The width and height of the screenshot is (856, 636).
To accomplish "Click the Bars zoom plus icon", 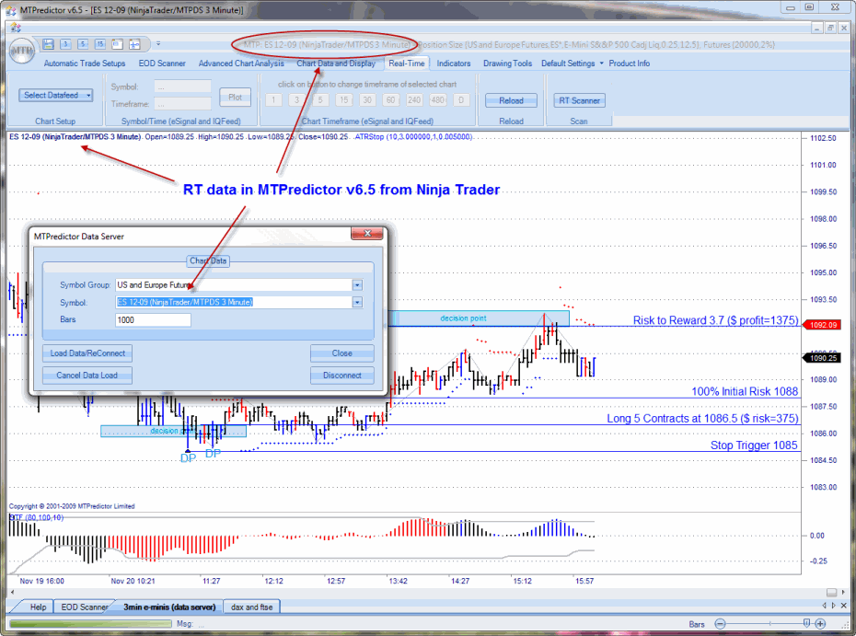I will [x=820, y=624].
